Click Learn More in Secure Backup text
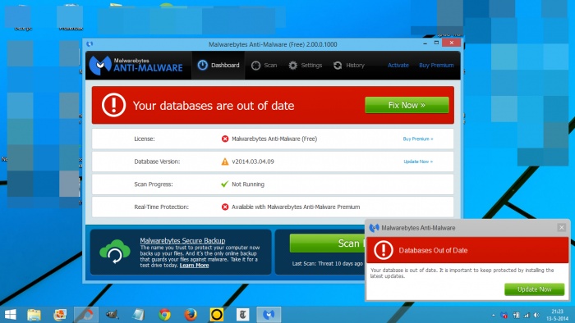575x323 pixels. [194, 265]
